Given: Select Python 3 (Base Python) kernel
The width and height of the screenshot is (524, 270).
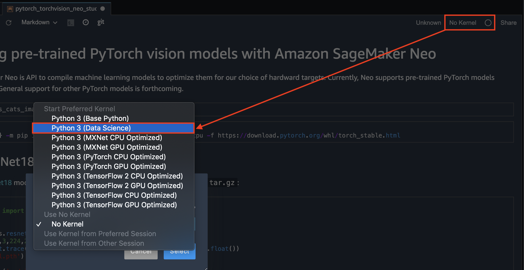Looking at the screenshot, I should click(90, 118).
